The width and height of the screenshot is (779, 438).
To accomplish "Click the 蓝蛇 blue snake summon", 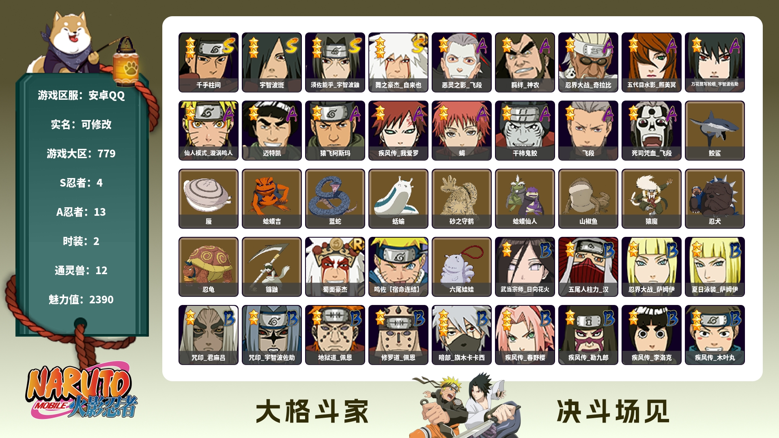I will click(335, 199).
